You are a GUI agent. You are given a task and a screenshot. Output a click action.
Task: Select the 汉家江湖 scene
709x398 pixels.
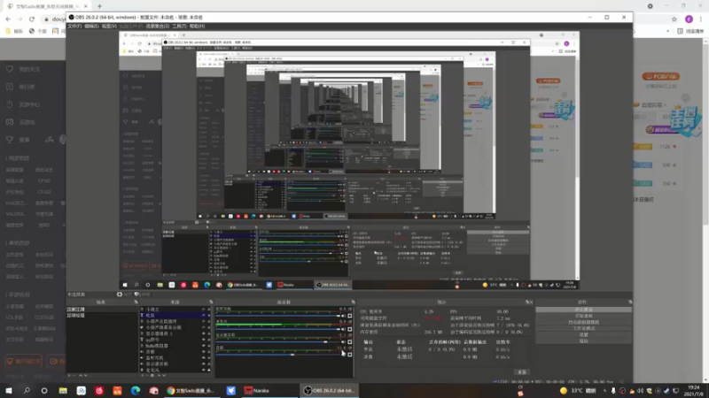(x=102, y=310)
